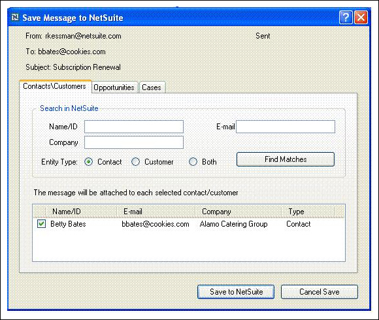Uncheck the Betty Bates row checkbox
This screenshot has width=379, height=320.
(x=41, y=224)
